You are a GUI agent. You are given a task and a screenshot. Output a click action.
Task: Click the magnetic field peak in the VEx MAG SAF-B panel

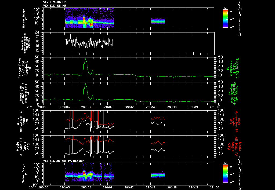point(86,84)
